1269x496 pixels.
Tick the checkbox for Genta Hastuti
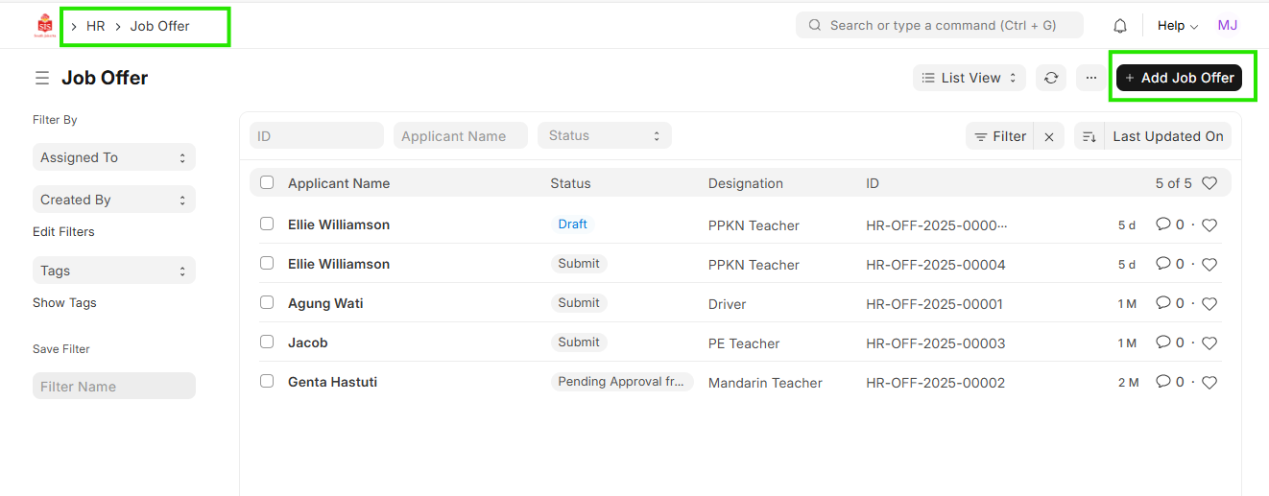click(x=267, y=381)
